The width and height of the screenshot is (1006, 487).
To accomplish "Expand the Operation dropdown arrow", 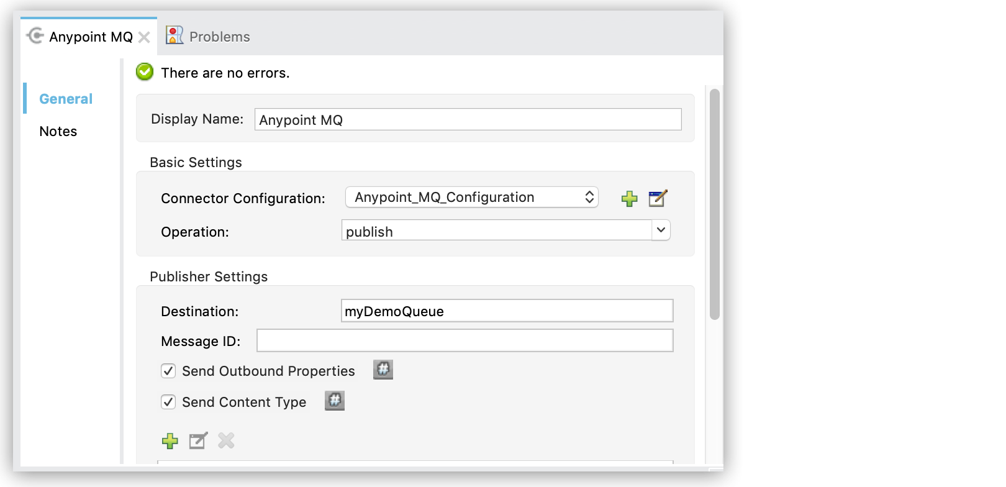I will (661, 230).
